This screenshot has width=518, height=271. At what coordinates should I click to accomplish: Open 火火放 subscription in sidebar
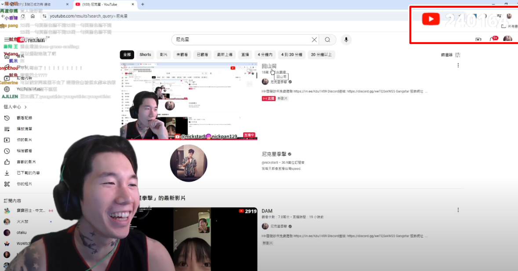[22, 221]
